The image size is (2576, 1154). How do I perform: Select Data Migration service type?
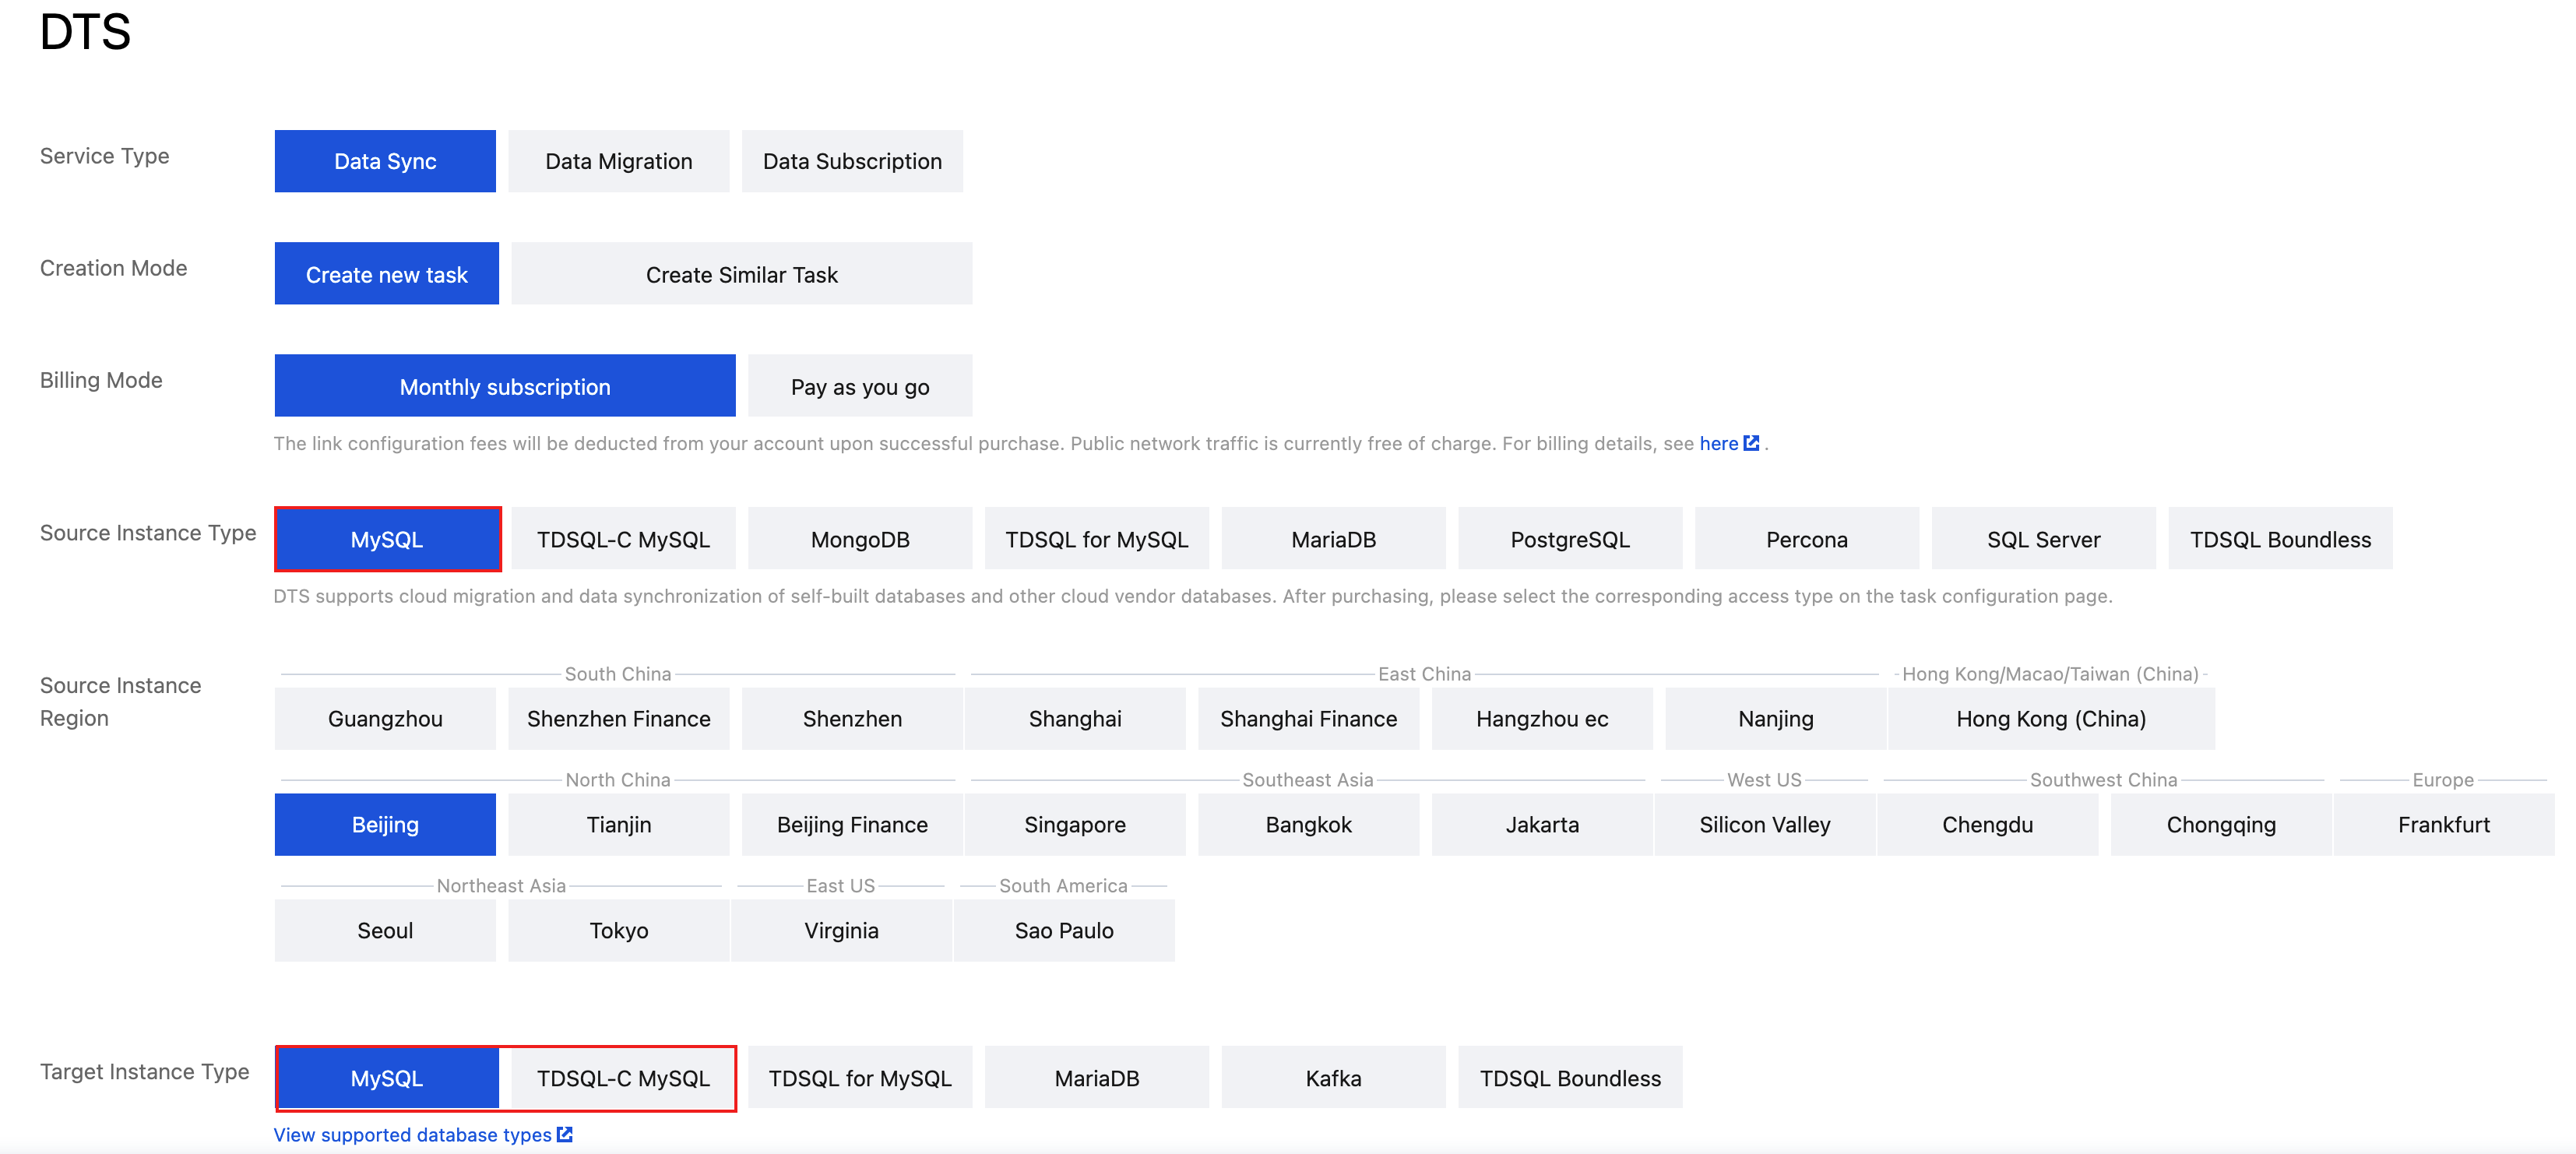coord(618,161)
